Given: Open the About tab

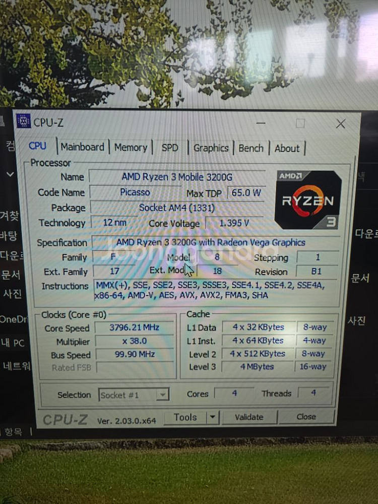Looking at the screenshot, I should 287,149.
